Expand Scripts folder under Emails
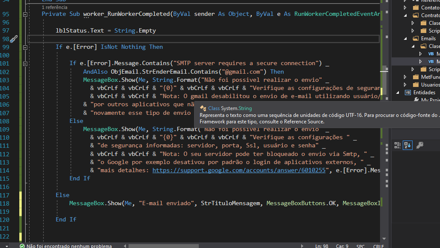The width and height of the screenshot is (440, 248). coord(413,69)
